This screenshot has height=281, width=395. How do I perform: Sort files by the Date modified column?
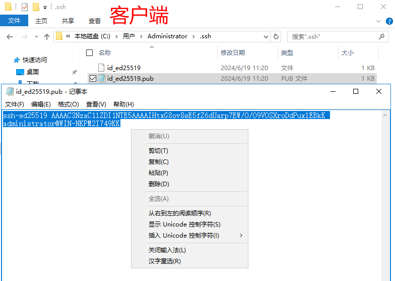point(232,53)
